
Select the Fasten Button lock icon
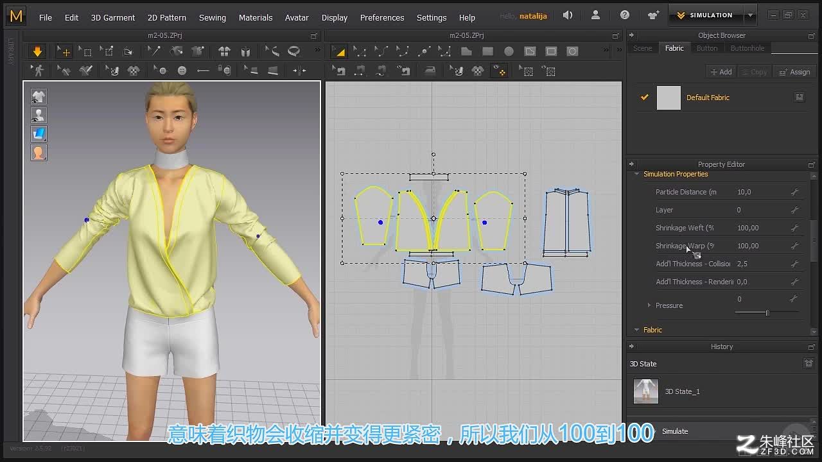[x=224, y=71]
